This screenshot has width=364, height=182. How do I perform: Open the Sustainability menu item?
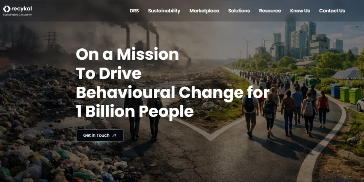pyautogui.click(x=164, y=11)
